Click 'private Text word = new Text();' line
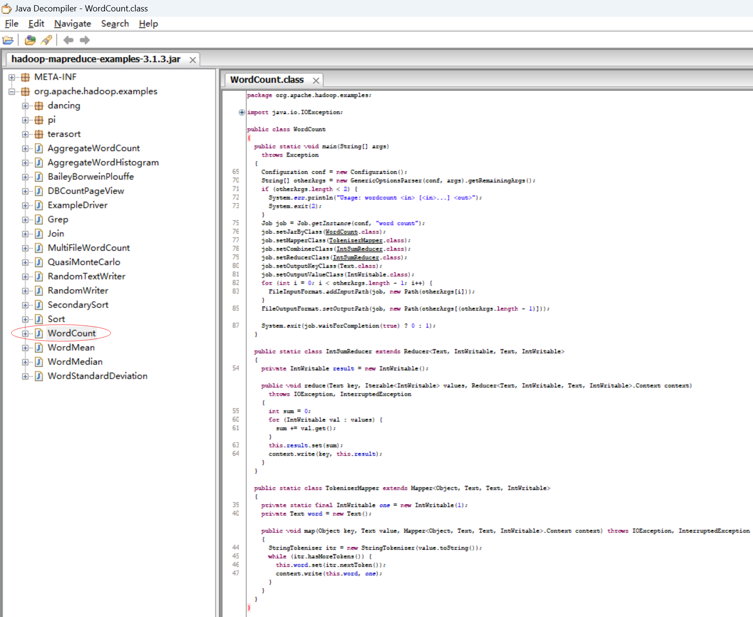Image resolution: width=753 pixels, height=617 pixels. 316,514
